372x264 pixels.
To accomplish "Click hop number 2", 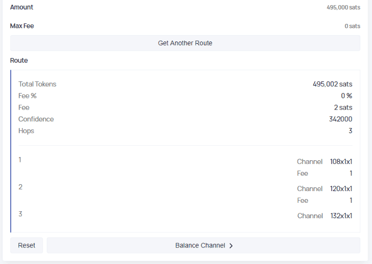I will (20, 187).
